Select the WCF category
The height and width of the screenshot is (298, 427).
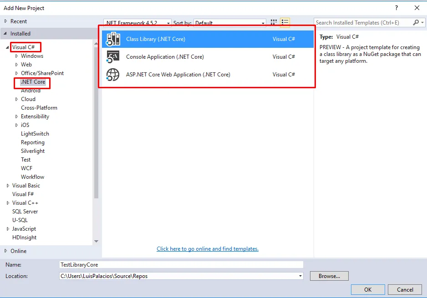point(27,168)
